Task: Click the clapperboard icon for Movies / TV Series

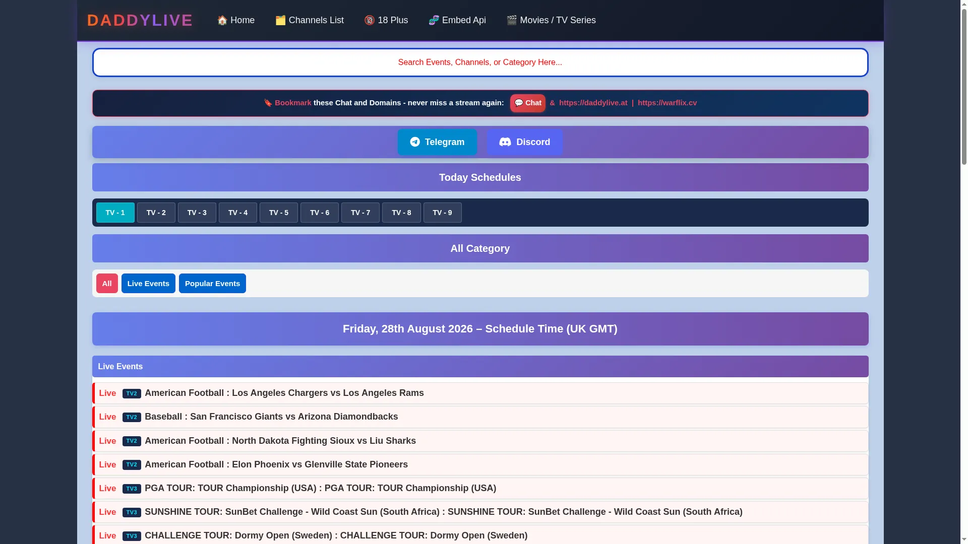Action: [x=512, y=20]
